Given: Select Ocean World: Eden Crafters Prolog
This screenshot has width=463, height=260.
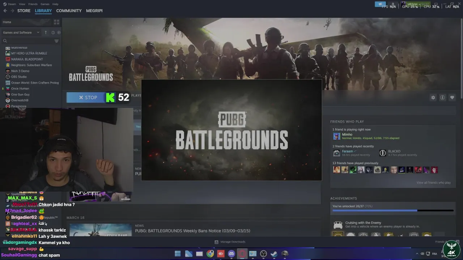Looking at the screenshot, I should tap(35, 83).
